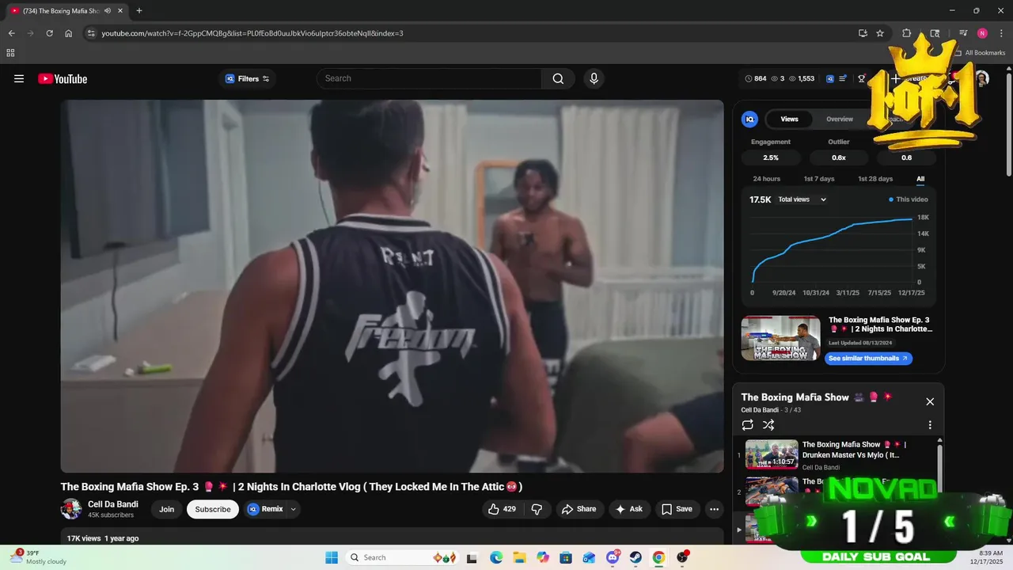Dislike the video with thumbs down
Screen dimensions: 1013x570
coord(537,509)
